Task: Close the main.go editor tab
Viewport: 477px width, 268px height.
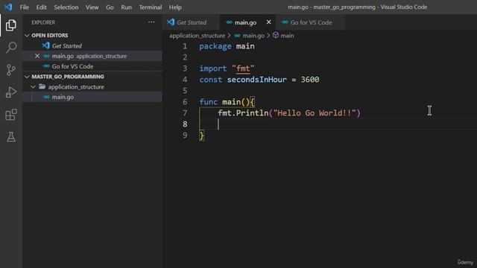Action: [268, 22]
